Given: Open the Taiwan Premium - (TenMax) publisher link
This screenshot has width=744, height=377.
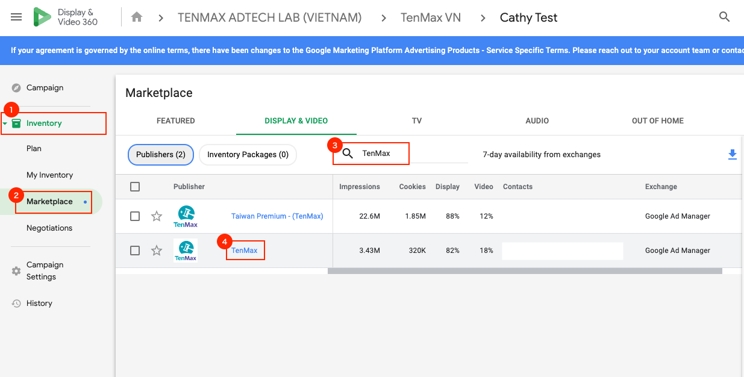Looking at the screenshot, I should (x=277, y=216).
